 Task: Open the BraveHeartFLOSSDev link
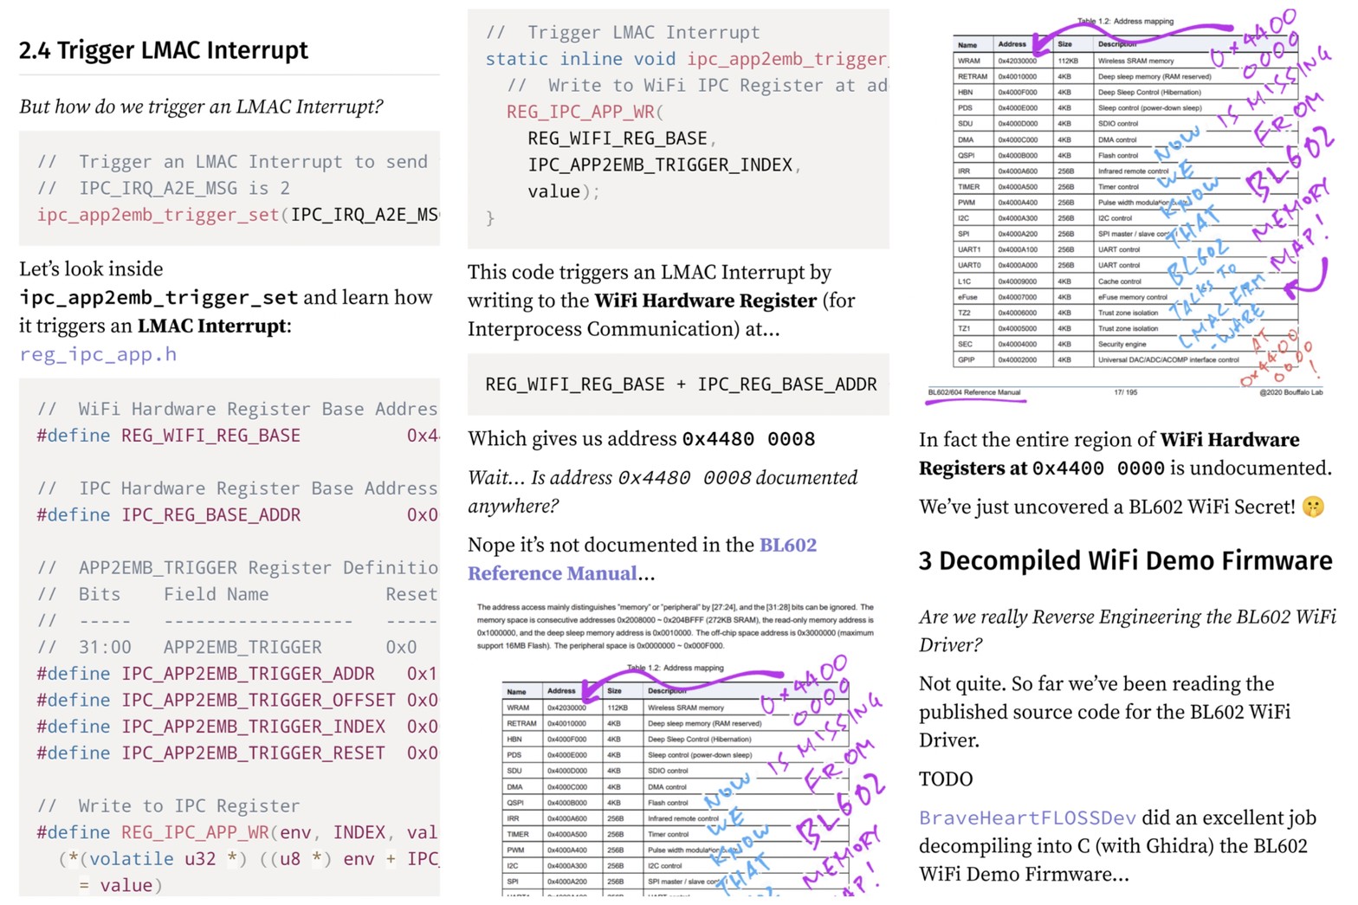[1027, 818]
